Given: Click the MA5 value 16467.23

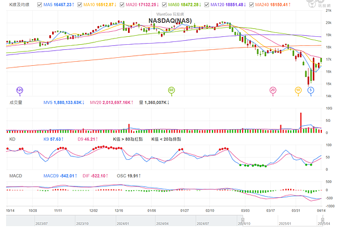Looking at the screenshot, I should (x=63, y=5).
